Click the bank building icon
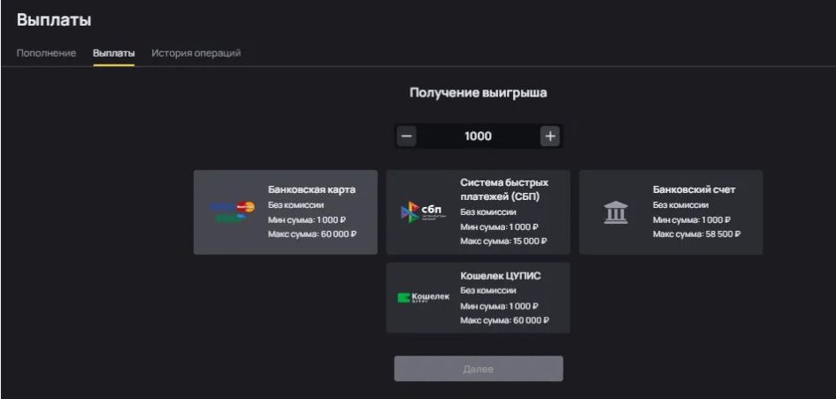The height and width of the screenshot is (399, 836). pyautogui.click(x=615, y=212)
